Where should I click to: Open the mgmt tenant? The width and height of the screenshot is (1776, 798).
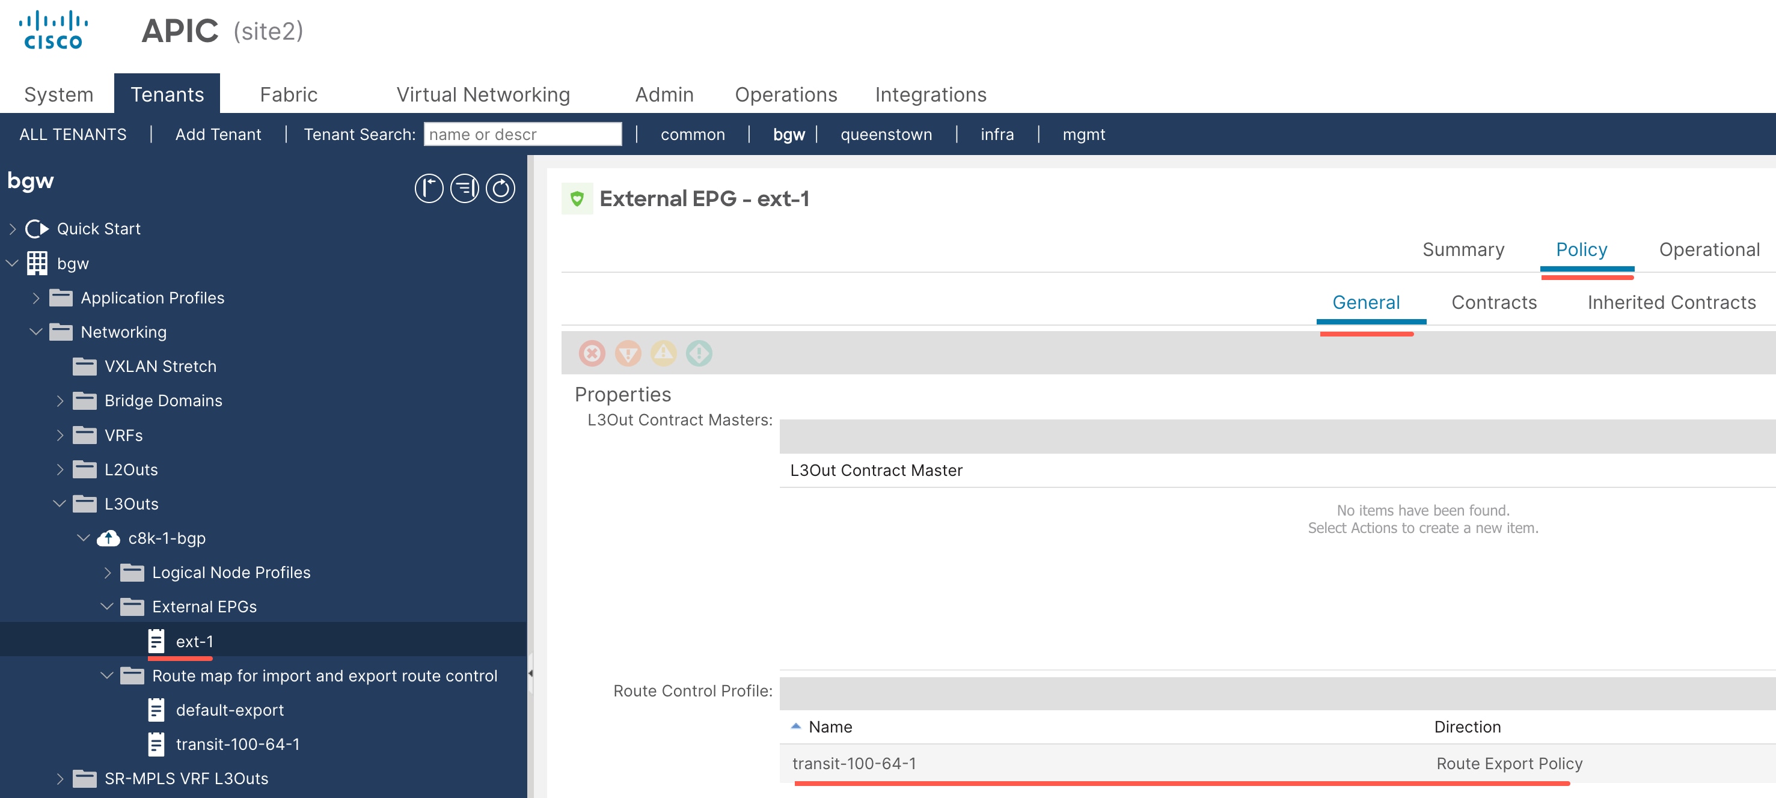tap(1083, 135)
